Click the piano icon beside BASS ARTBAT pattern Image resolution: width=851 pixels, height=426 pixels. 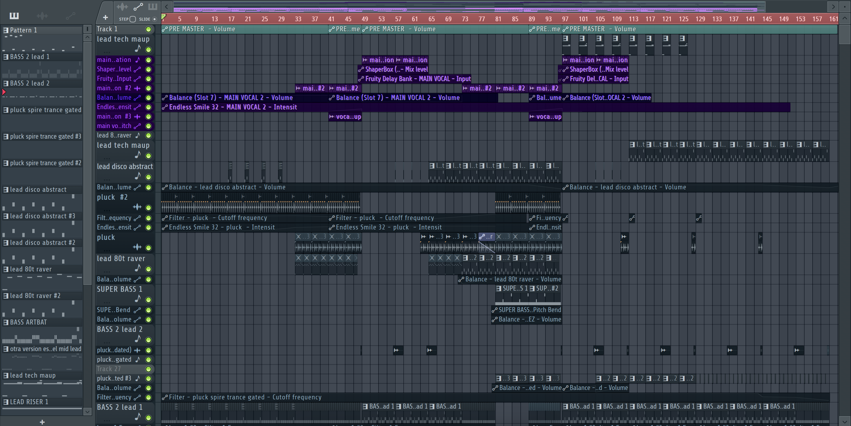point(6,322)
